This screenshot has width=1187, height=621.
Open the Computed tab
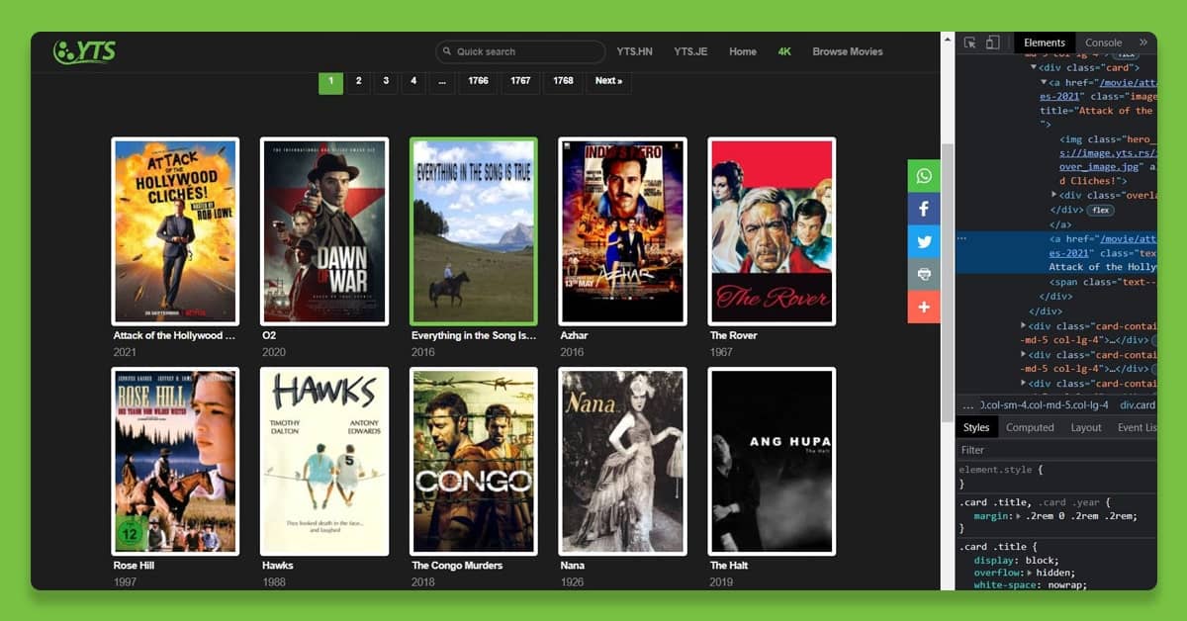1030,427
